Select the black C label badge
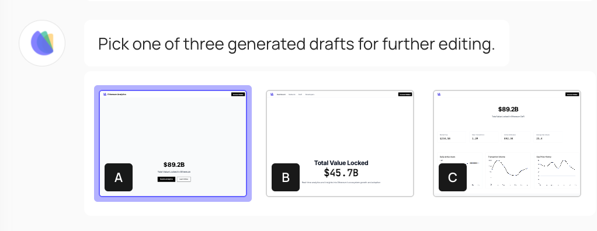Screen dimensions: 597x231 (452, 177)
